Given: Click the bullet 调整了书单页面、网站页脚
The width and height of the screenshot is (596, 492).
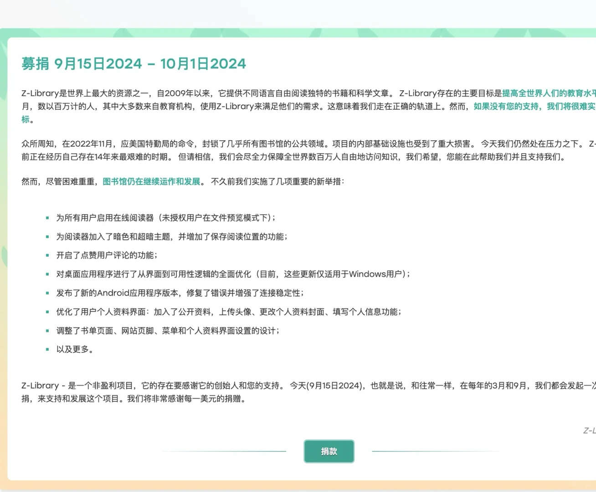Looking at the screenshot, I should pos(168,331).
